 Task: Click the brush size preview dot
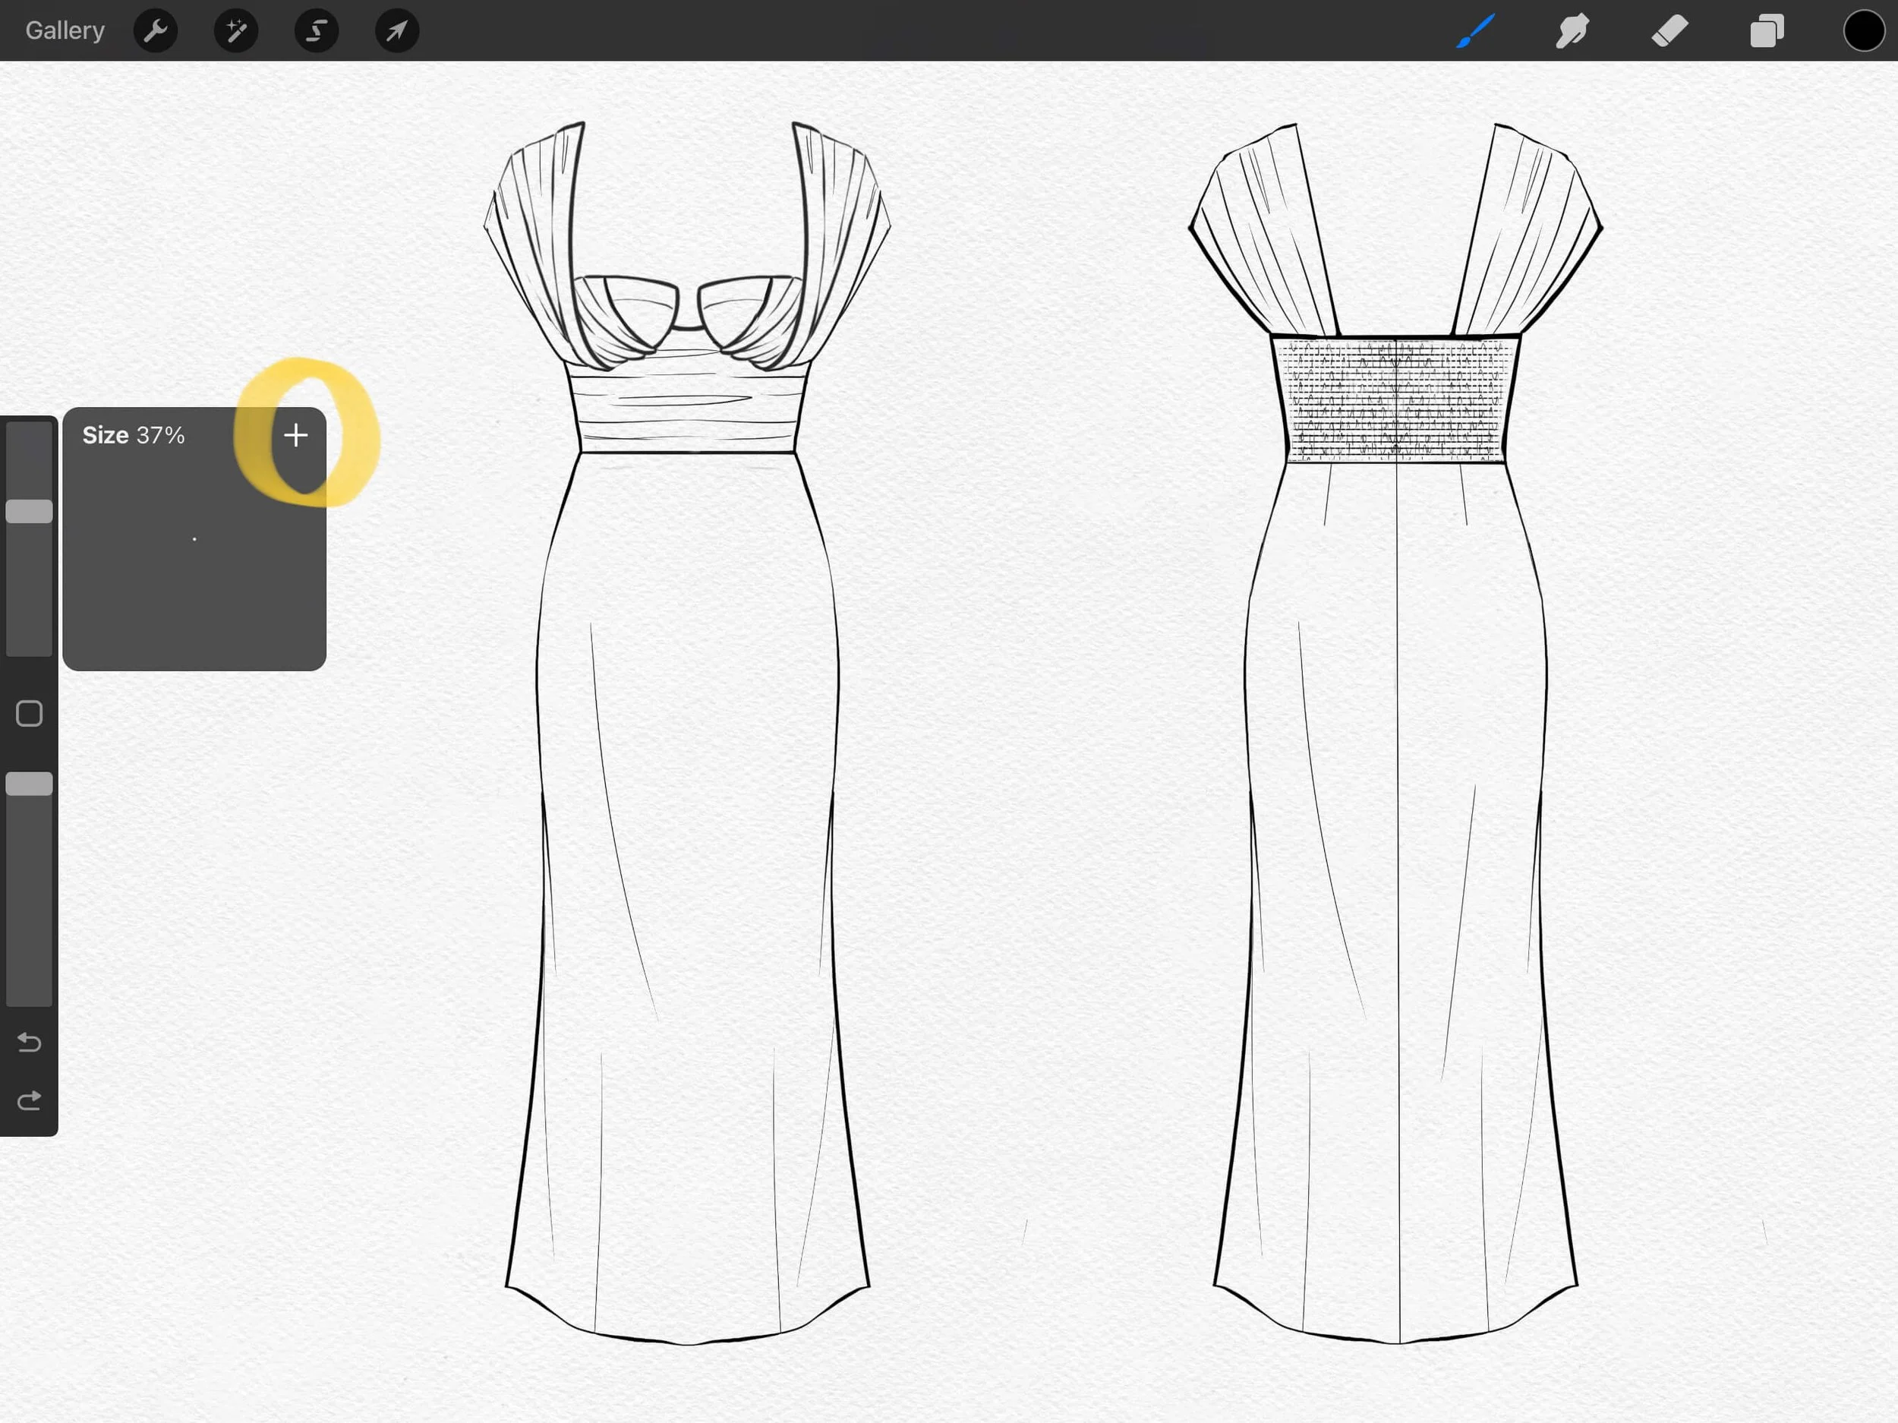pyautogui.click(x=195, y=539)
